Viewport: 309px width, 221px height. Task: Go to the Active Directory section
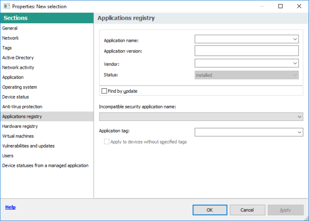(x=18, y=58)
